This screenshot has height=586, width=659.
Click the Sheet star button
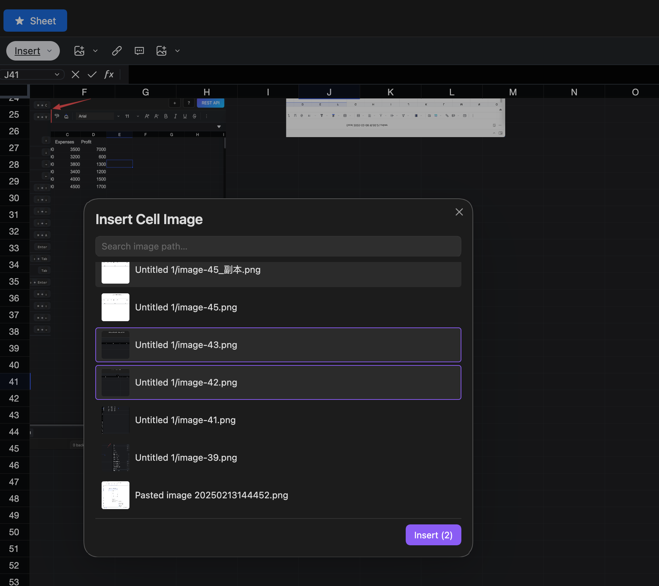(x=35, y=21)
